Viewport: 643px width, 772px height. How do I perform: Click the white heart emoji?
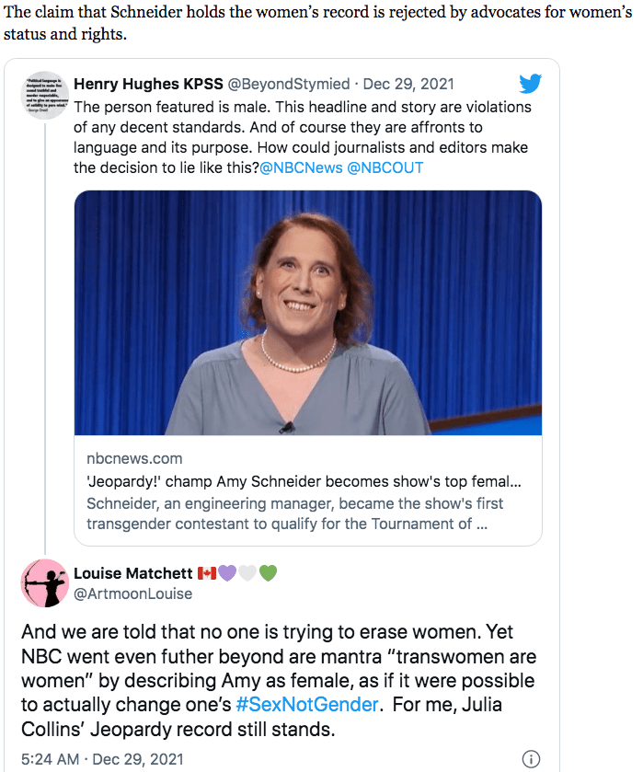[247, 573]
